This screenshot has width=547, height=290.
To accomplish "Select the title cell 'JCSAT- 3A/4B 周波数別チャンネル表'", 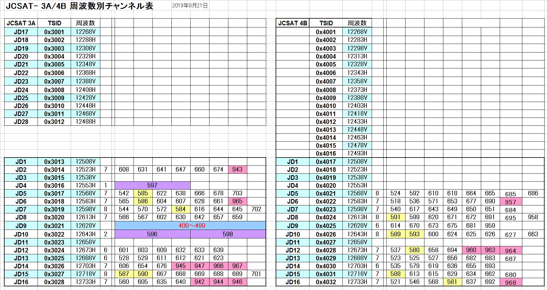I will (79, 6).
